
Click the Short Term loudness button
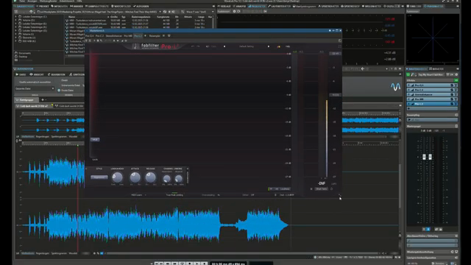coord(321,189)
